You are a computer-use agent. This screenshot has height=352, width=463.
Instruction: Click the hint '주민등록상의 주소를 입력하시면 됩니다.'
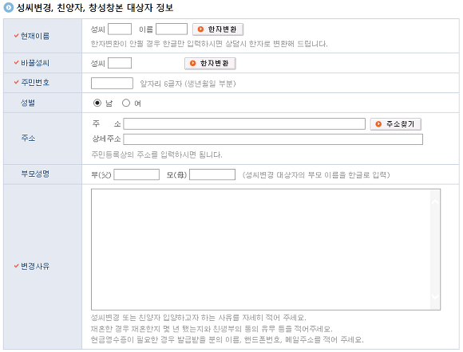[x=156, y=154]
